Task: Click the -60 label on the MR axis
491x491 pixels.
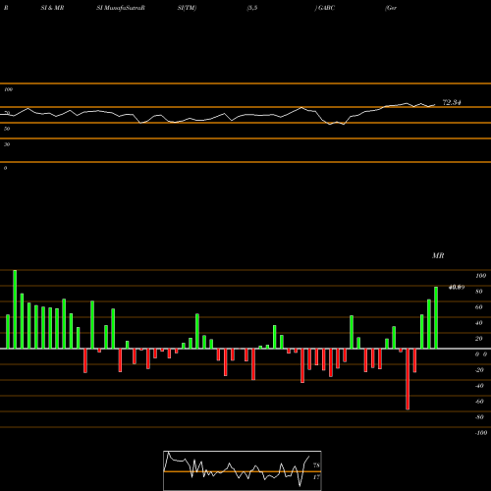Action: [479, 402]
